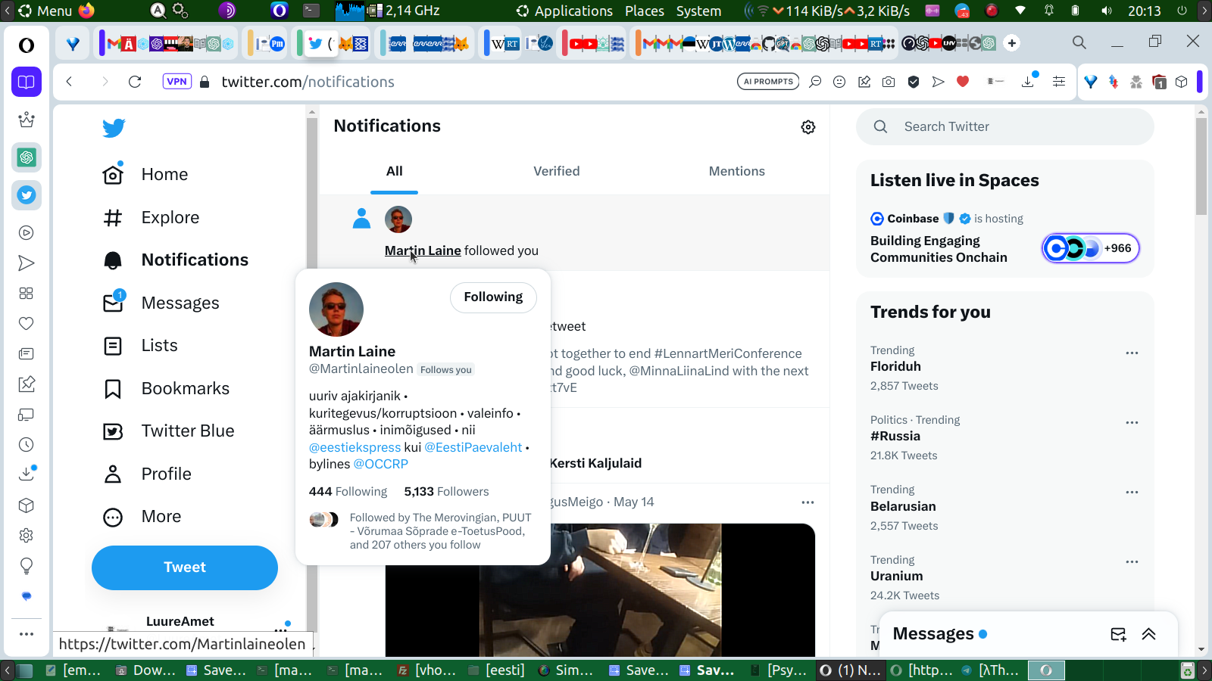Screen dimensions: 1212x681
Task: Open the tweet's more options menu
Action: tap(807, 502)
